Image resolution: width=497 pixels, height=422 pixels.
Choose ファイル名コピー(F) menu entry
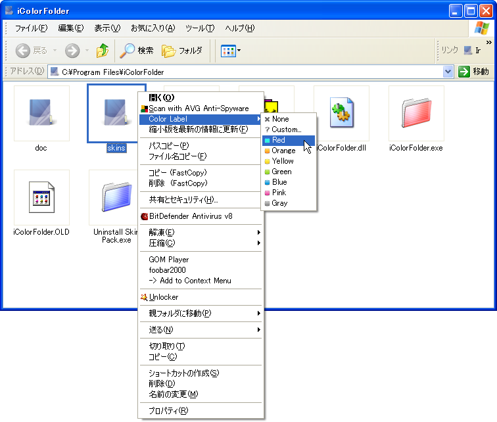(200, 156)
